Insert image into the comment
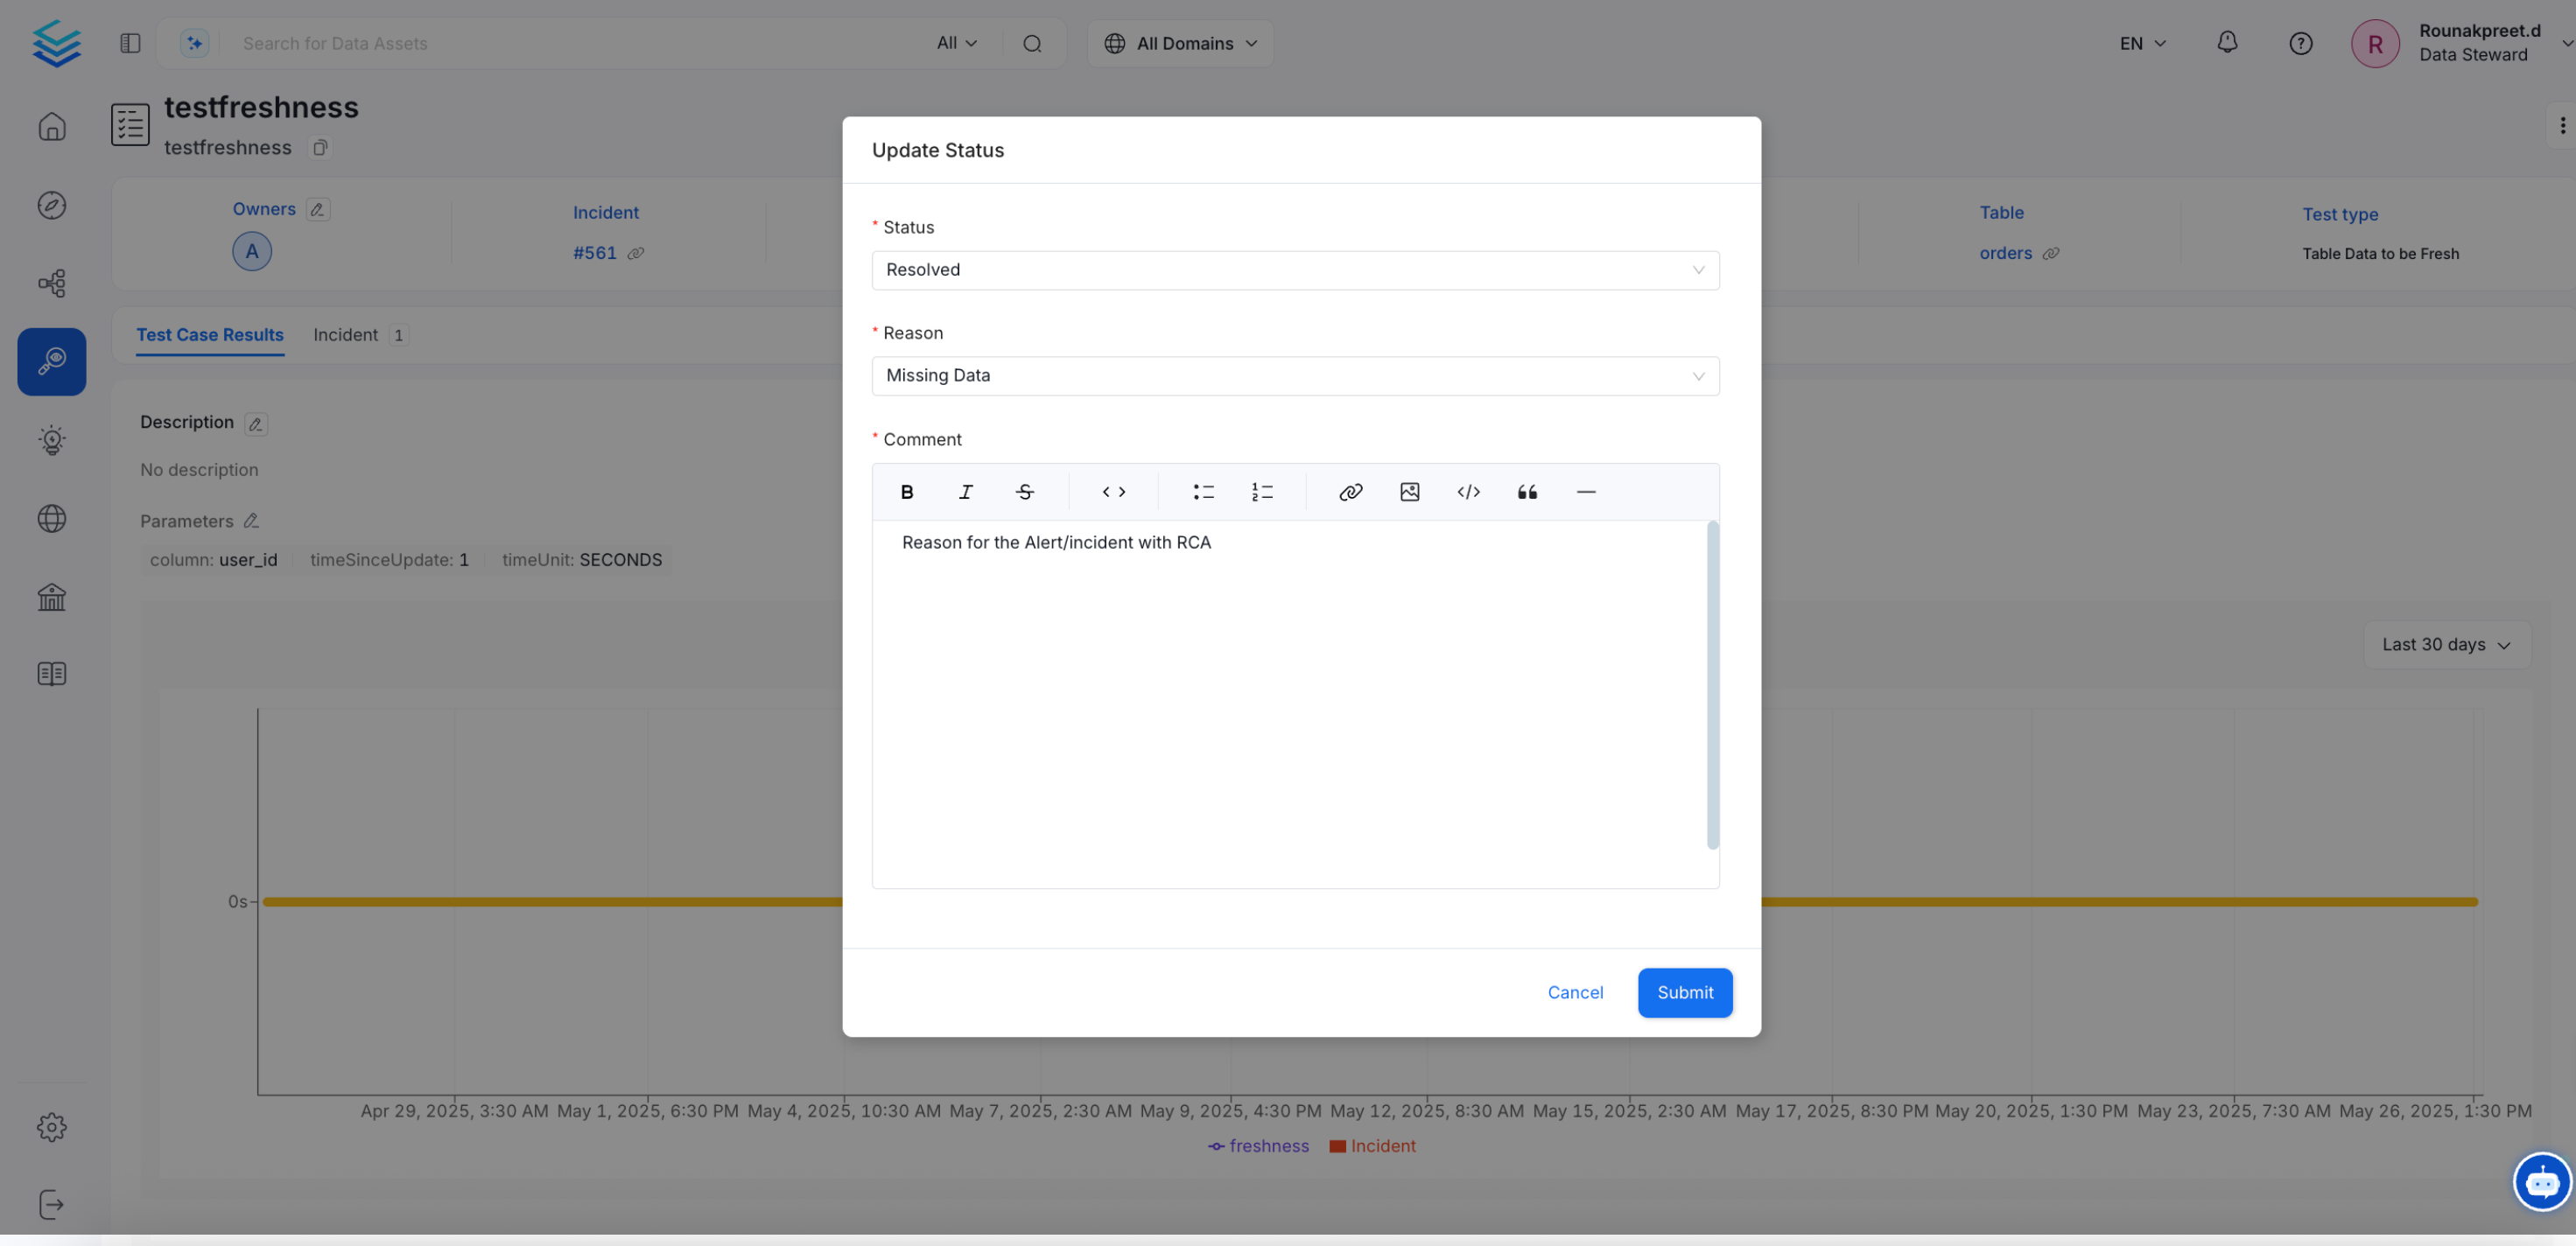Image resolution: width=2576 pixels, height=1246 pixels. tap(1409, 492)
